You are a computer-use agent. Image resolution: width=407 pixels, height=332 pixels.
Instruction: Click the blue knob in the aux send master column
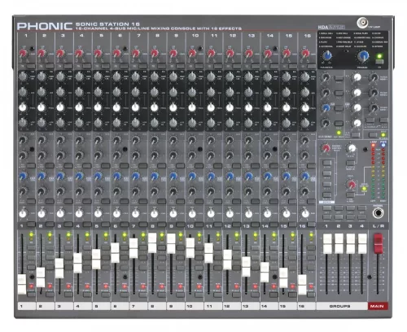point(326,108)
